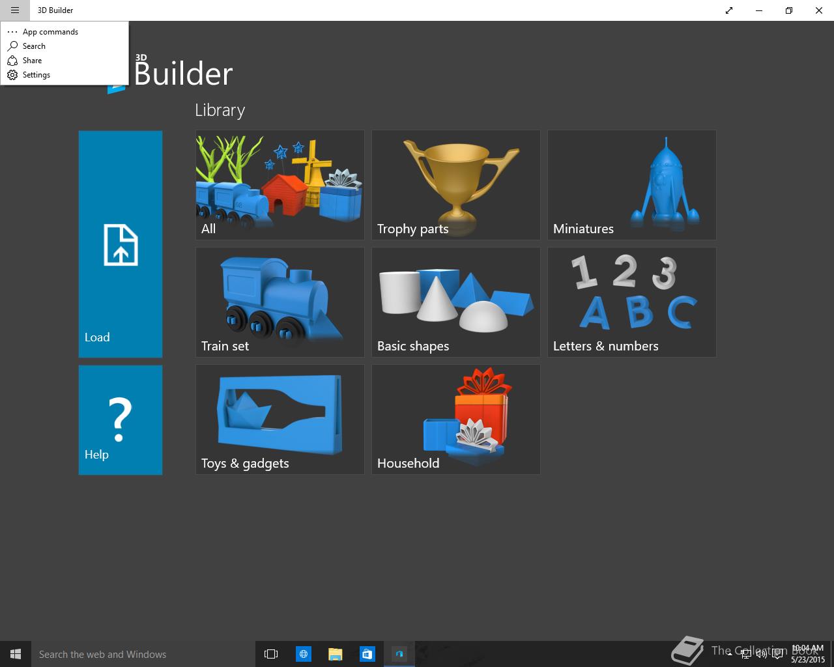This screenshot has width=834, height=667.
Task: Click the Search magnifier icon in menu
Action: 12,46
